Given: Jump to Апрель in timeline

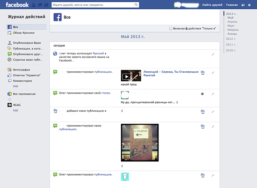Looking at the screenshot, I should (x=232, y=21).
